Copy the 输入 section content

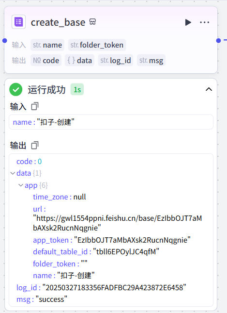click(x=35, y=106)
